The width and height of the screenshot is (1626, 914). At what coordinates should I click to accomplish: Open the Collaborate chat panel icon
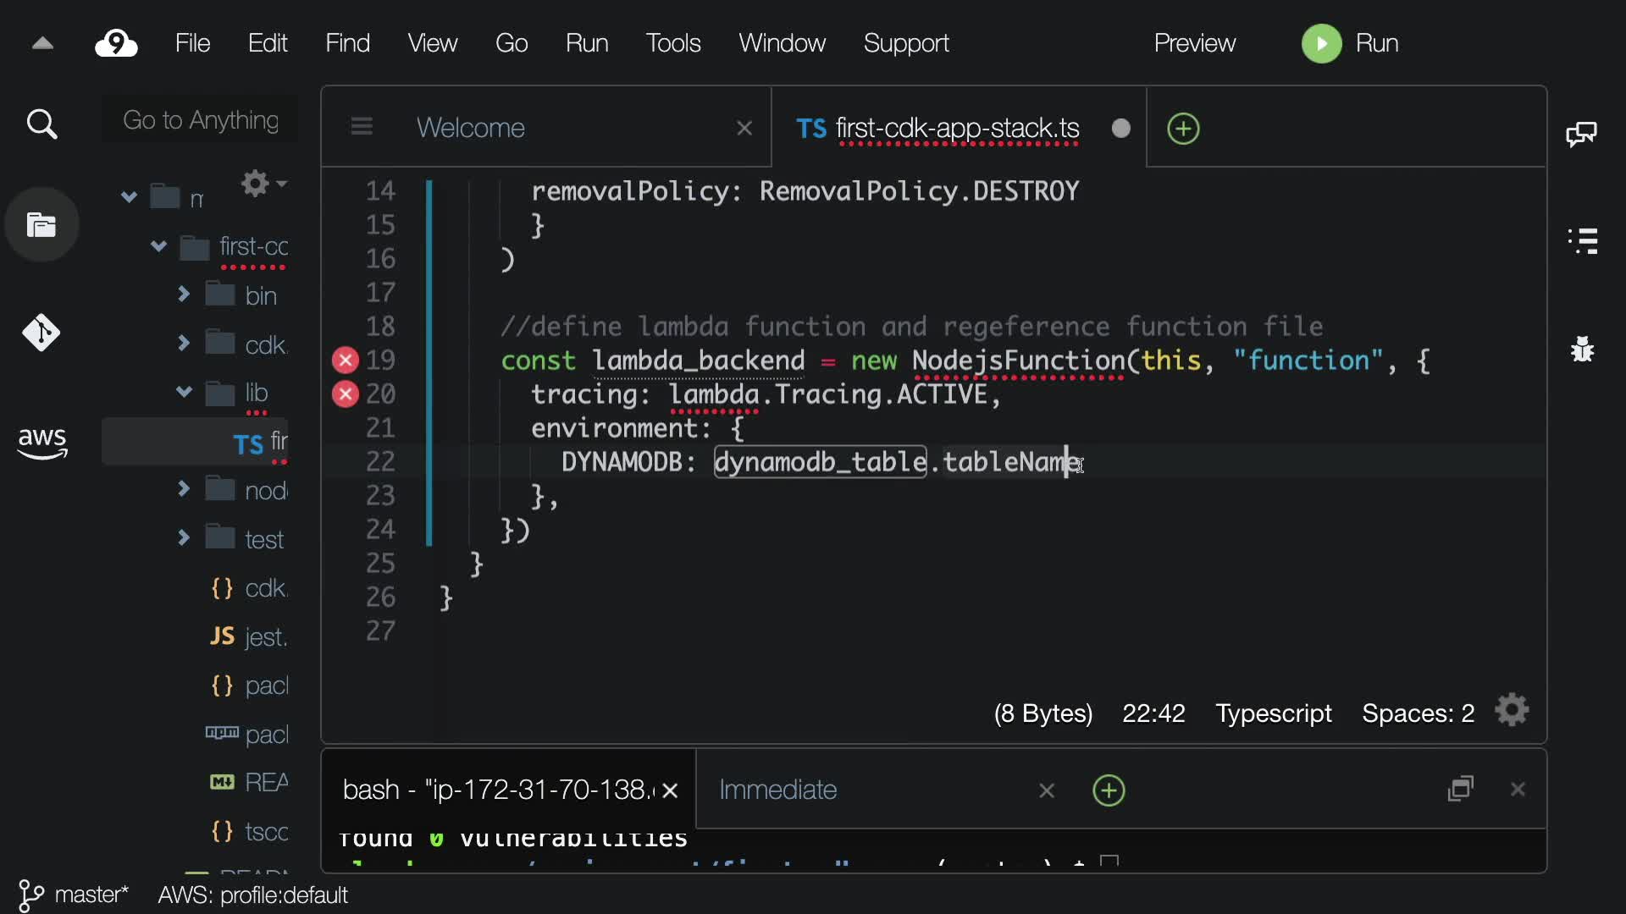pos(1581,134)
